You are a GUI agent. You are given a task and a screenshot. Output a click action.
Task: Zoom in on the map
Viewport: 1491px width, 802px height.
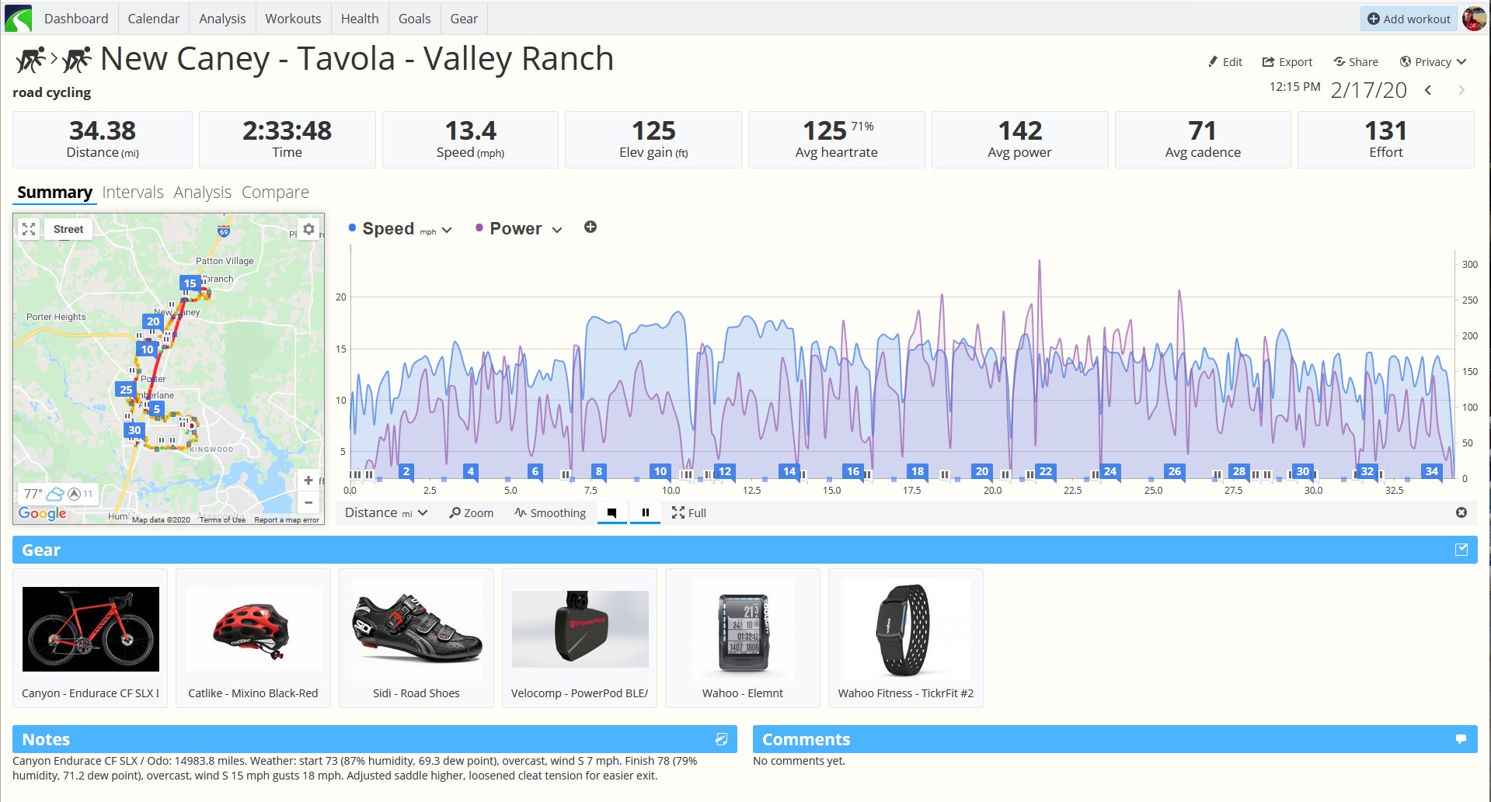(x=308, y=481)
